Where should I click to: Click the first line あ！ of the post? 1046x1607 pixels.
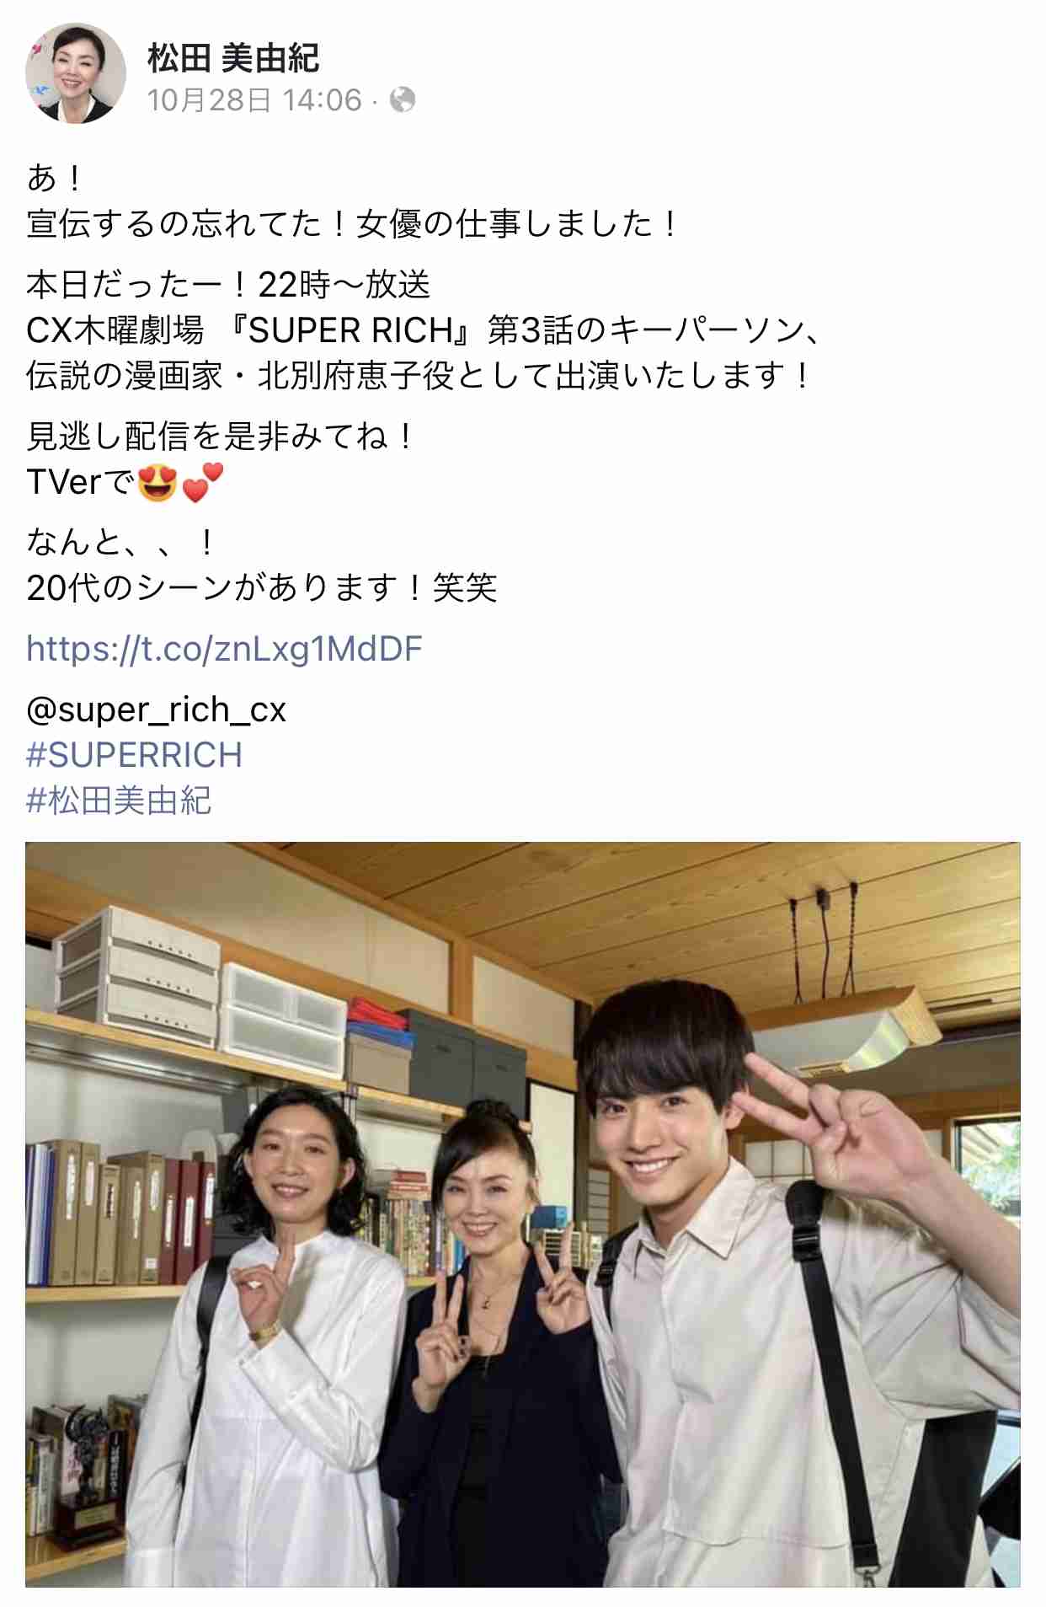pyautogui.click(x=56, y=178)
